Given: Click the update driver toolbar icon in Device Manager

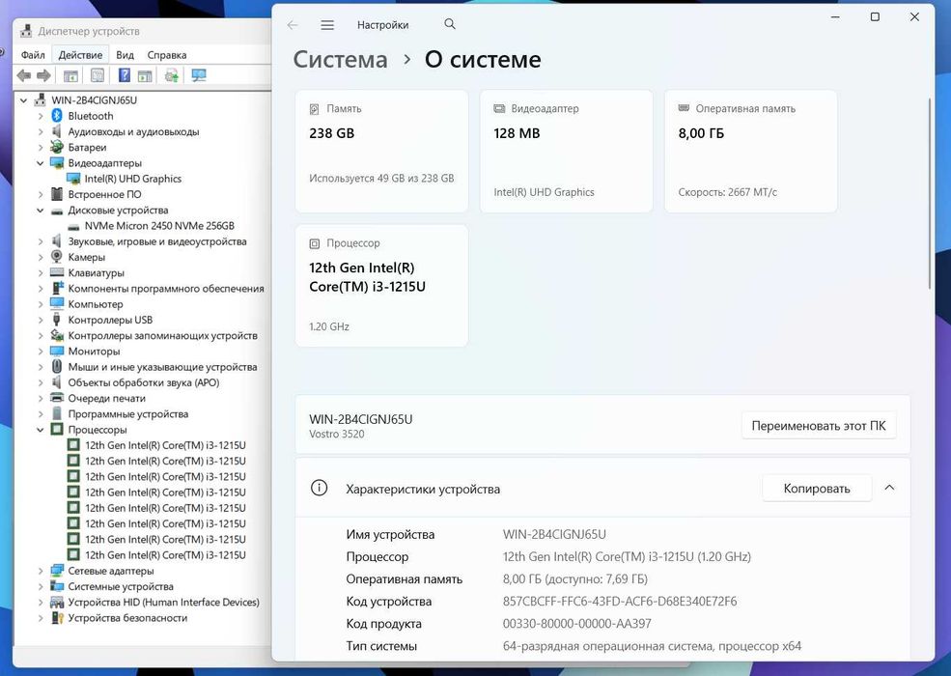Looking at the screenshot, I should click(172, 75).
